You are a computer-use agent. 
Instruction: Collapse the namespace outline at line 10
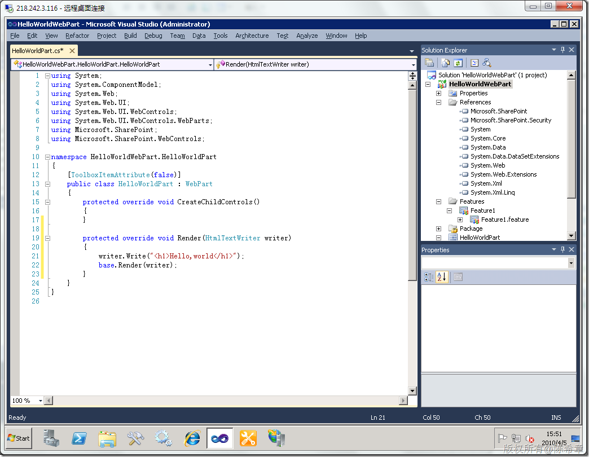(x=48, y=157)
